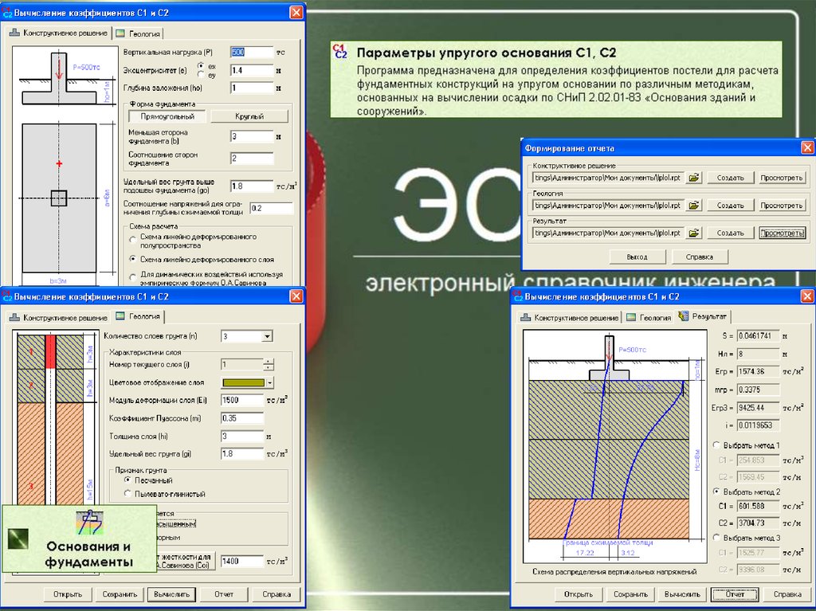Click the Номер текущего слоя spinner arrows

click(x=269, y=365)
